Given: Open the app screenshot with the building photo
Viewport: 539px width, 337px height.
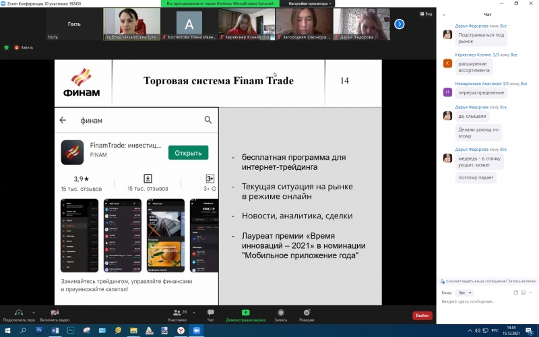Looking at the screenshot, I should coord(165,235).
